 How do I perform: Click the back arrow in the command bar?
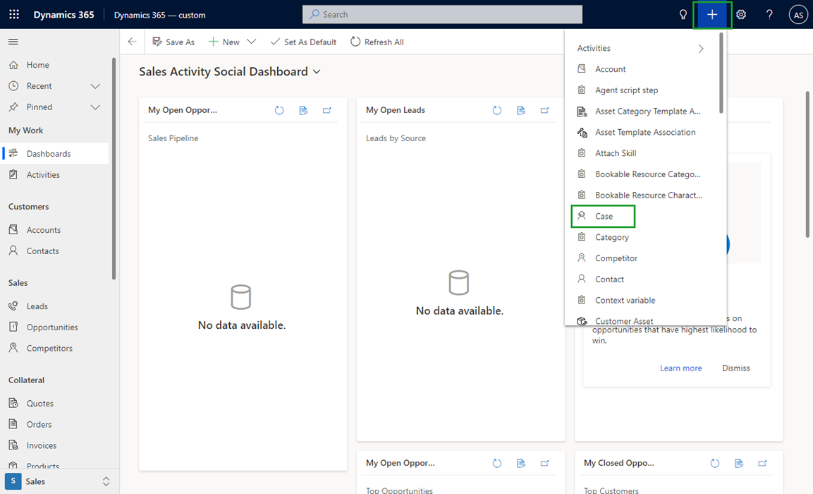132,42
